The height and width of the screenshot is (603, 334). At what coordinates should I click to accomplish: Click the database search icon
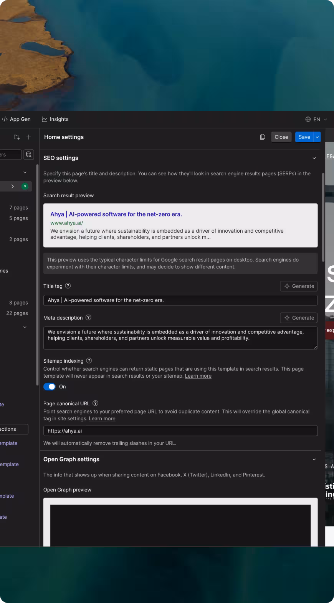point(29,155)
